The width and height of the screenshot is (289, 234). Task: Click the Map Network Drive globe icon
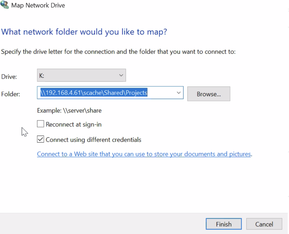coord(4,4)
